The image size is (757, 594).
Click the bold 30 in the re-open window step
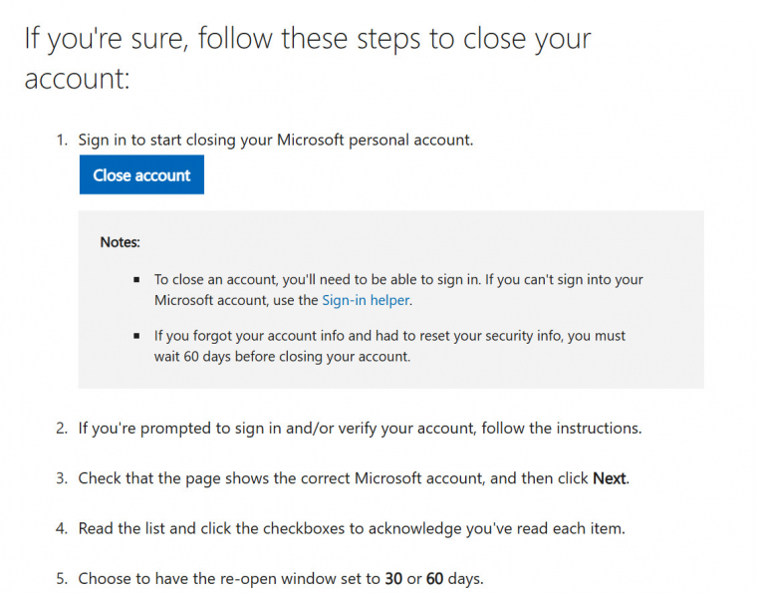point(393,578)
